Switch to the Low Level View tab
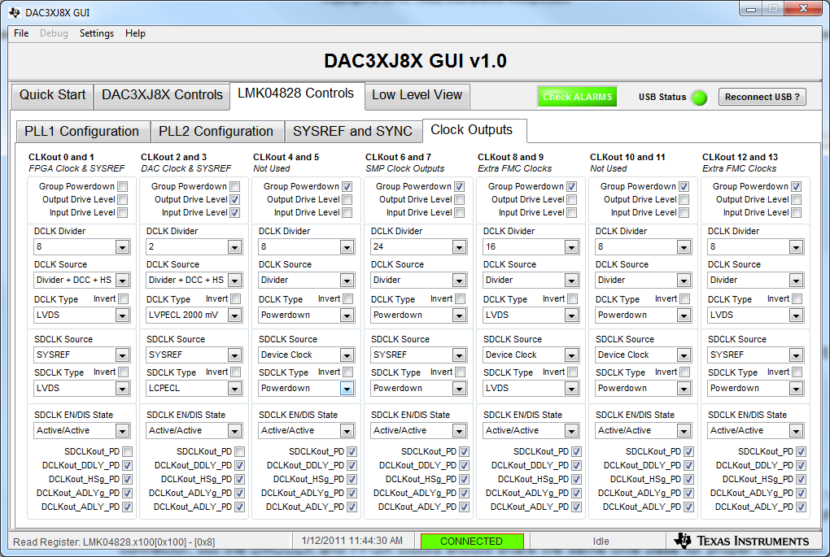The image size is (830, 557). click(417, 95)
